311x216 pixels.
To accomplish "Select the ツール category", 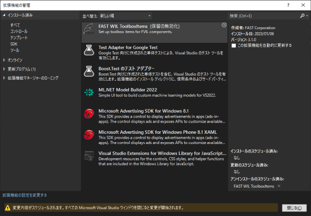I will [15, 50].
